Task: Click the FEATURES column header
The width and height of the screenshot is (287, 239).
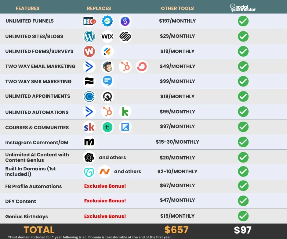Action: tap(27, 9)
